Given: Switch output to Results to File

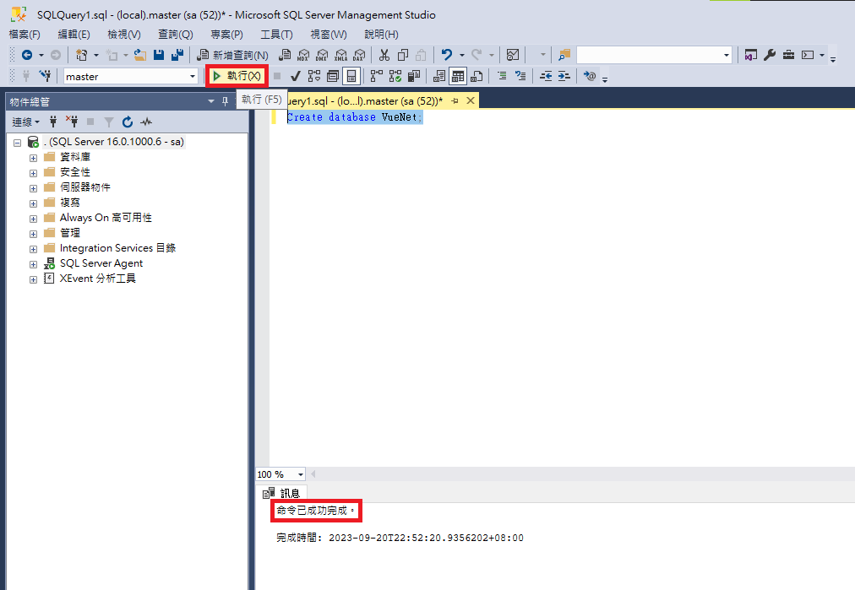Looking at the screenshot, I should [477, 76].
